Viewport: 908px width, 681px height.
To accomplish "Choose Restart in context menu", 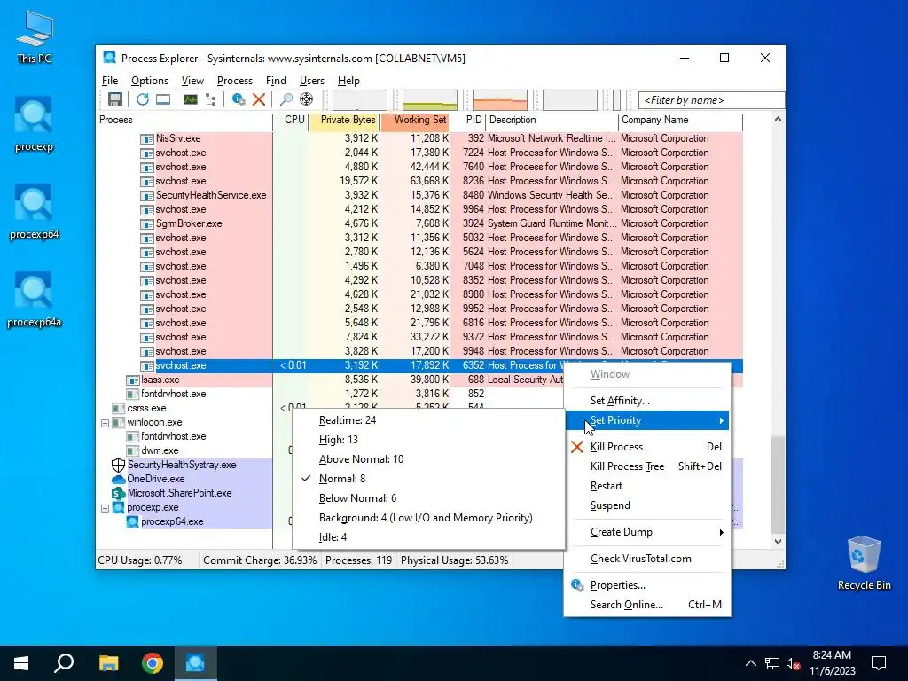I will (646, 487).
